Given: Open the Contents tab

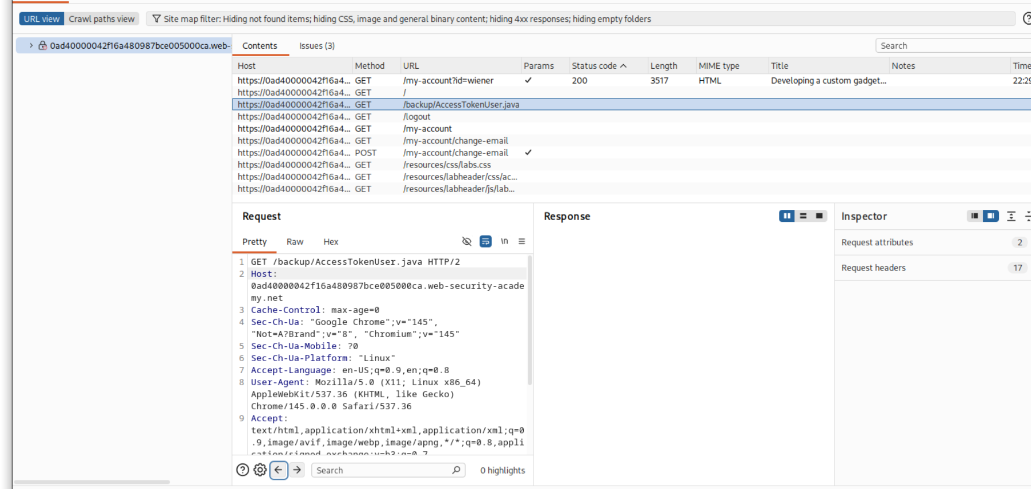Looking at the screenshot, I should 260,46.
